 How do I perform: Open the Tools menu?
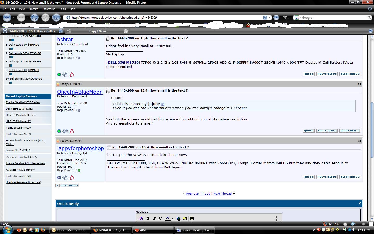pyautogui.click(x=62, y=9)
